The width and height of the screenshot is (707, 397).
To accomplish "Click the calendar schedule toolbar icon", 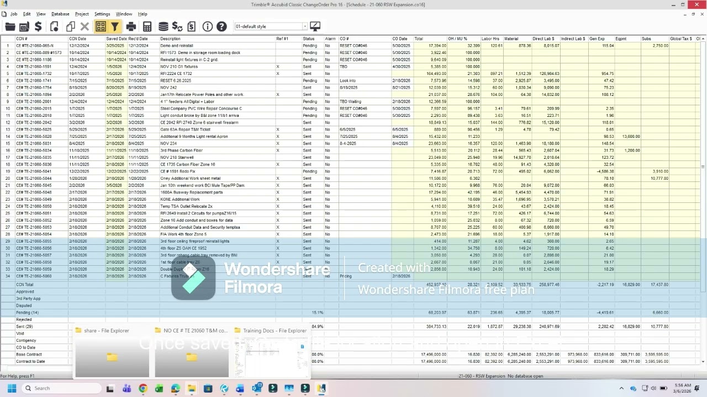I will [24, 26].
